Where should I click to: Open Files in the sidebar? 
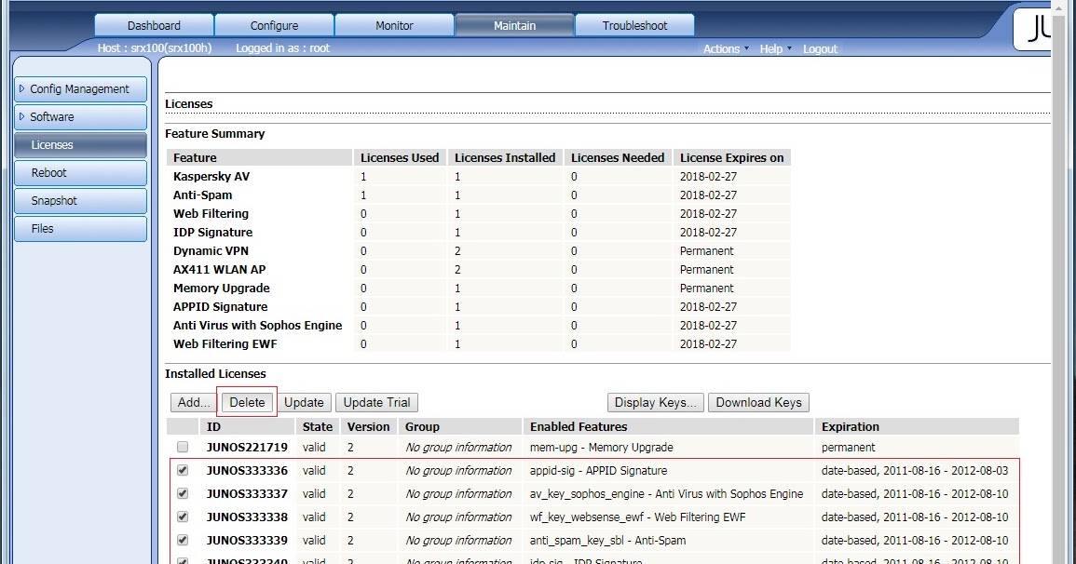(80, 229)
